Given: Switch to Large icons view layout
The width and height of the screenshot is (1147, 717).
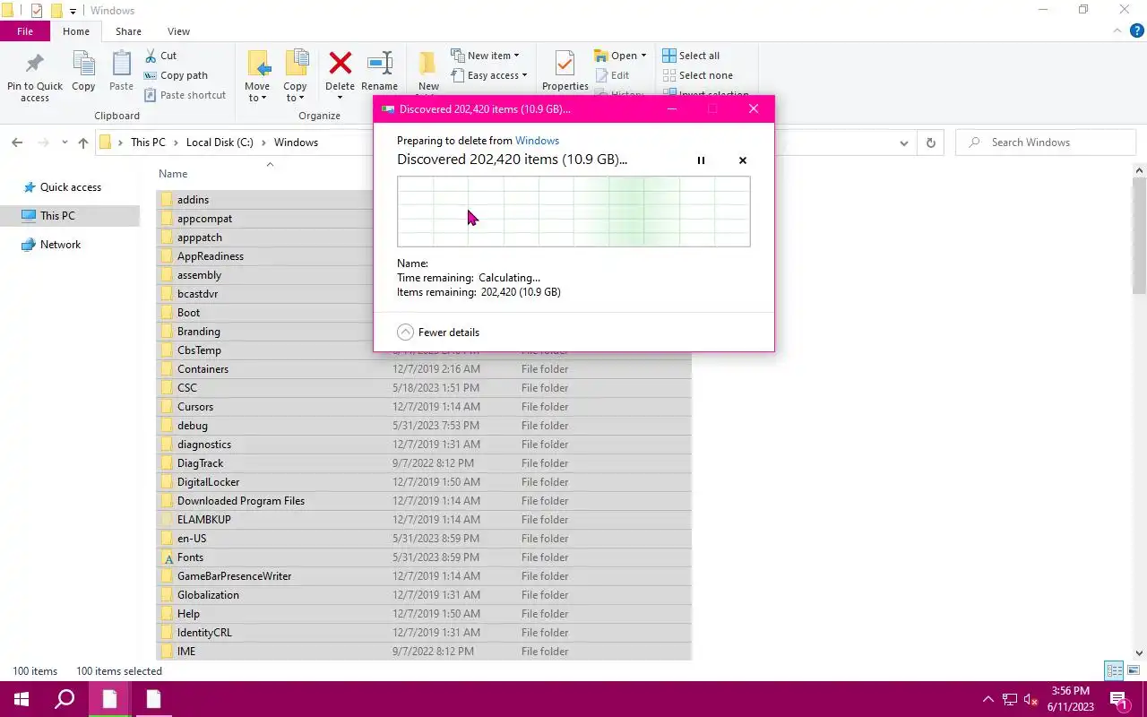Looking at the screenshot, I should (1134, 670).
